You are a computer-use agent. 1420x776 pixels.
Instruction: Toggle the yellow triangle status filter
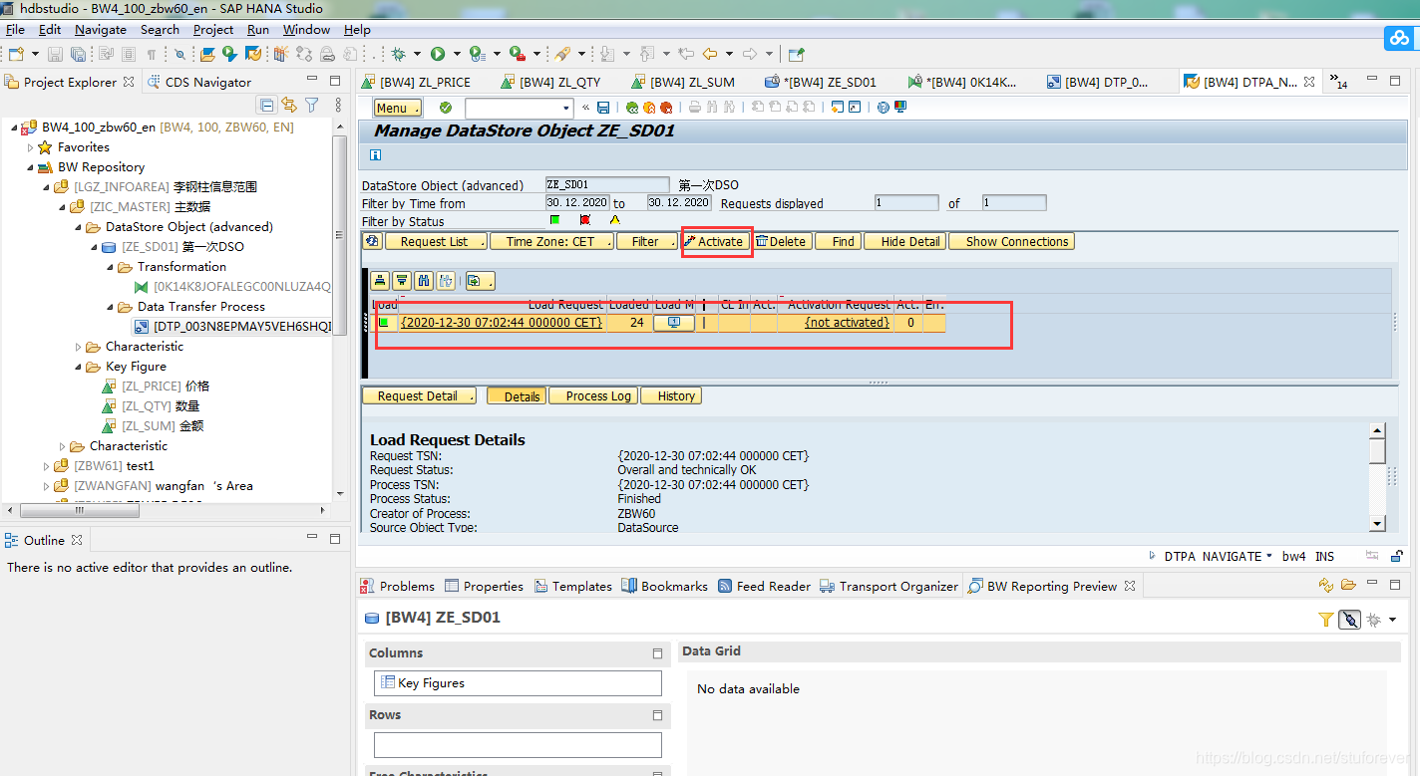click(615, 220)
